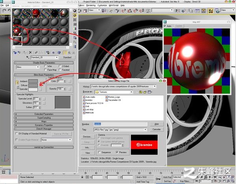Open Material Editor icon in main toolbar
Viewport: 236px width, 184px height.
211,11
